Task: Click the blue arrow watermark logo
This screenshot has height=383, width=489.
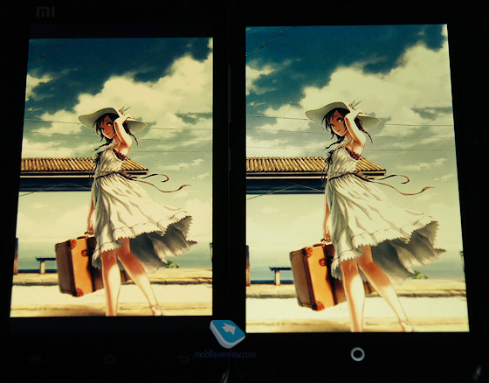Action: (x=227, y=334)
